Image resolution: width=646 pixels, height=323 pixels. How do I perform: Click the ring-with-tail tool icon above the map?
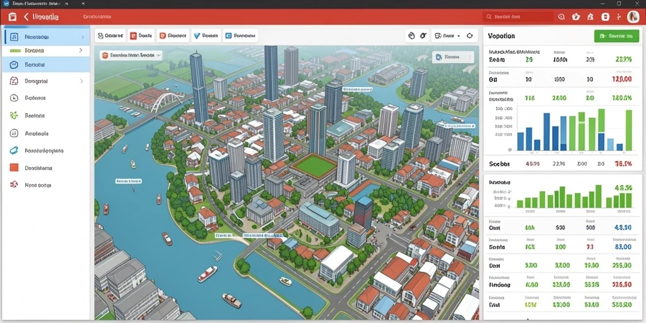(x=423, y=36)
